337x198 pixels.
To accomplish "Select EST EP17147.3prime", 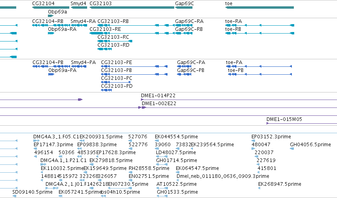I will pyautogui.click(x=53, y=145).
